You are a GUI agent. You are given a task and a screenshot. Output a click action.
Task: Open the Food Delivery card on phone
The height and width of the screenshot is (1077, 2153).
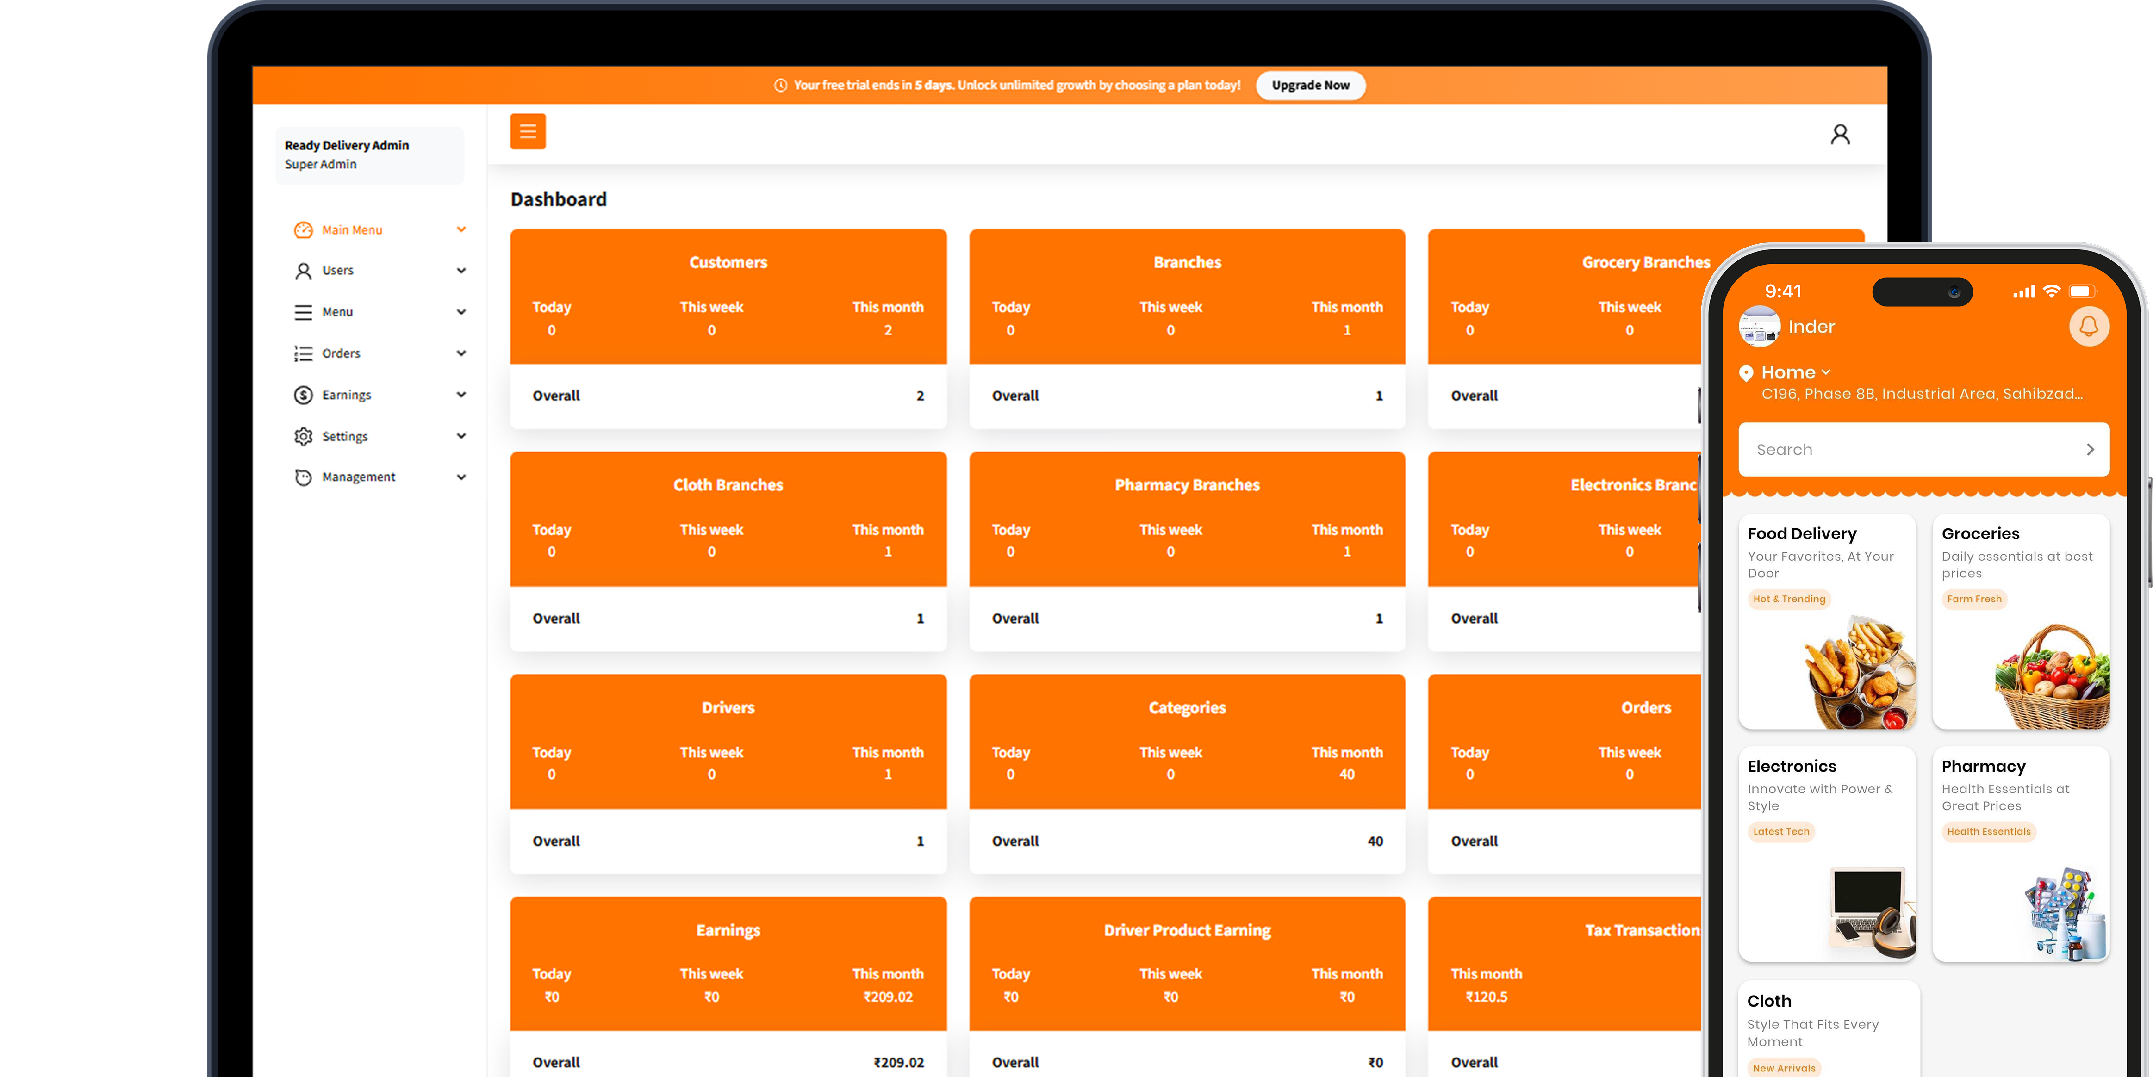(x=1826, y=622)
